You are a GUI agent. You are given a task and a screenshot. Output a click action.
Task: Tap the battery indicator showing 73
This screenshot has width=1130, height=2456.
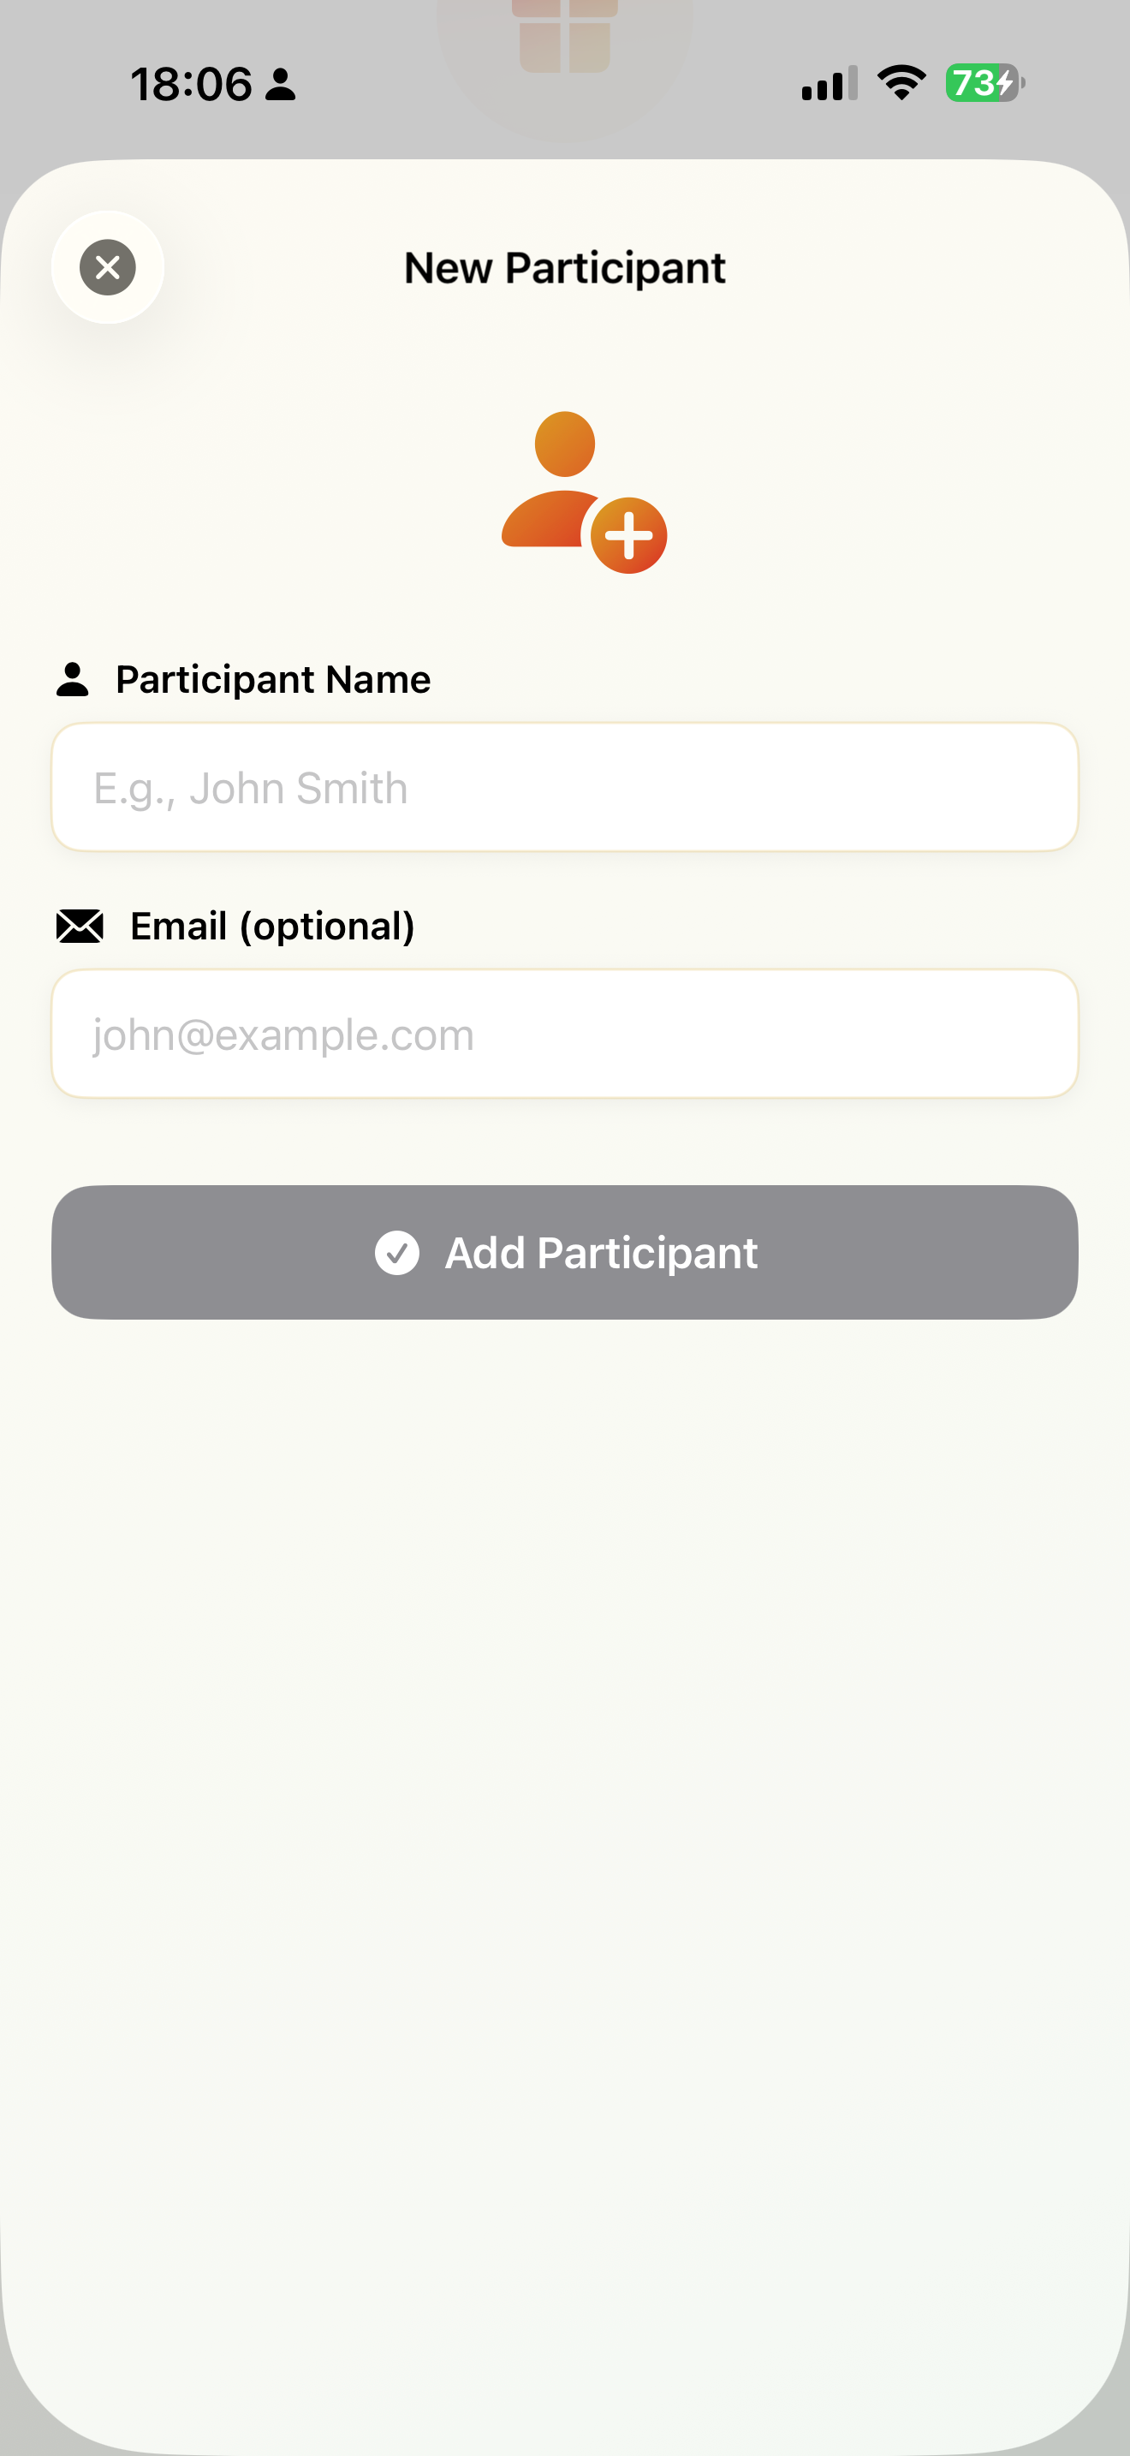tap(985, 83)
